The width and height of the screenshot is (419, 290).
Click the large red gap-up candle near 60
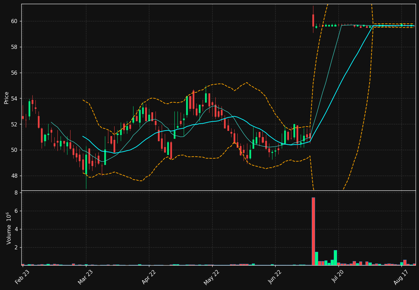coord(313,20)
